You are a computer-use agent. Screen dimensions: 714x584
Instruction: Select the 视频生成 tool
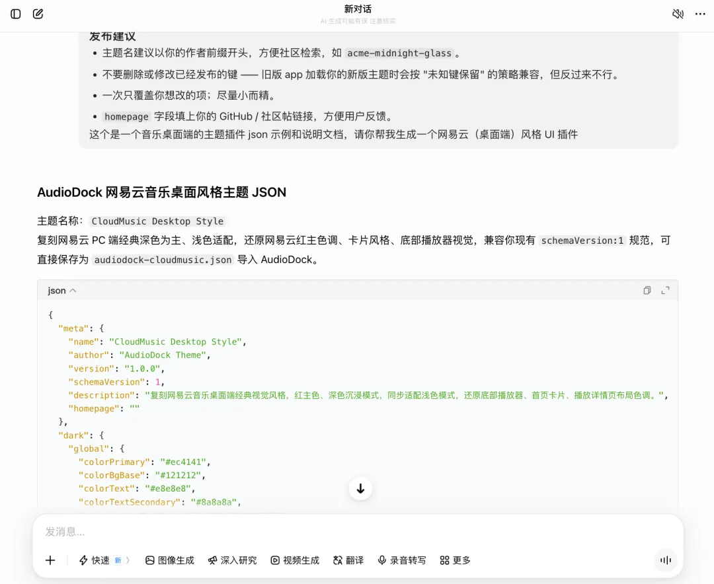tap(295, 560)
